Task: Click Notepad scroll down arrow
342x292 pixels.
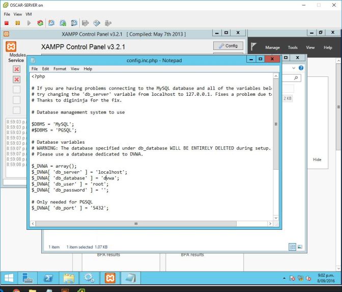Action: pyautogui.click(x=276, y=218)
